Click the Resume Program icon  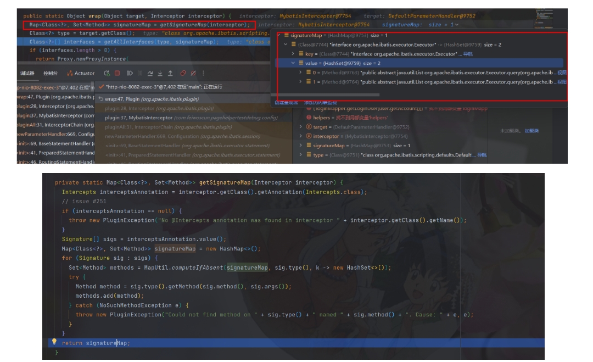(130, 73)
